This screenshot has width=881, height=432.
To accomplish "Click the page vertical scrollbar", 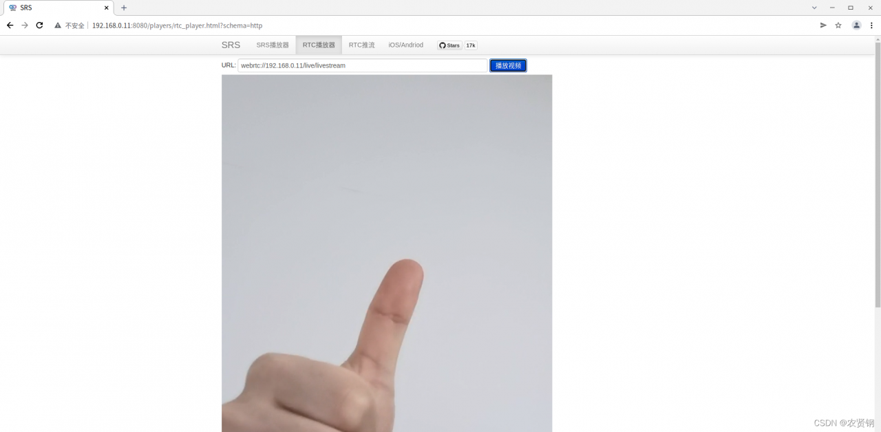I will click(x=878, y=175).
